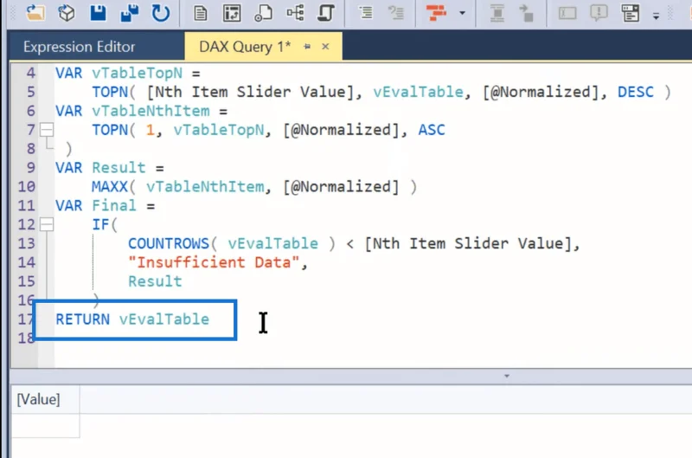Click the cube icon to open model from database
This screenshot has width=692, height=458.
[x=67, y=13]
